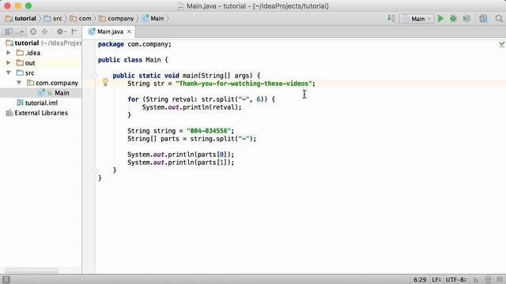Click the memory indicator at status bar end
The width and height of the screenshot is (506, 284).
500,279
